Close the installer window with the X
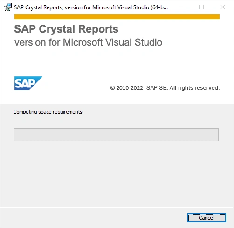234x228 pixels. (223, 7)
